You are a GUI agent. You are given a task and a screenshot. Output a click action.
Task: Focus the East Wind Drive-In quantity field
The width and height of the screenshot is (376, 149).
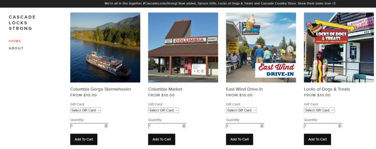243,126
